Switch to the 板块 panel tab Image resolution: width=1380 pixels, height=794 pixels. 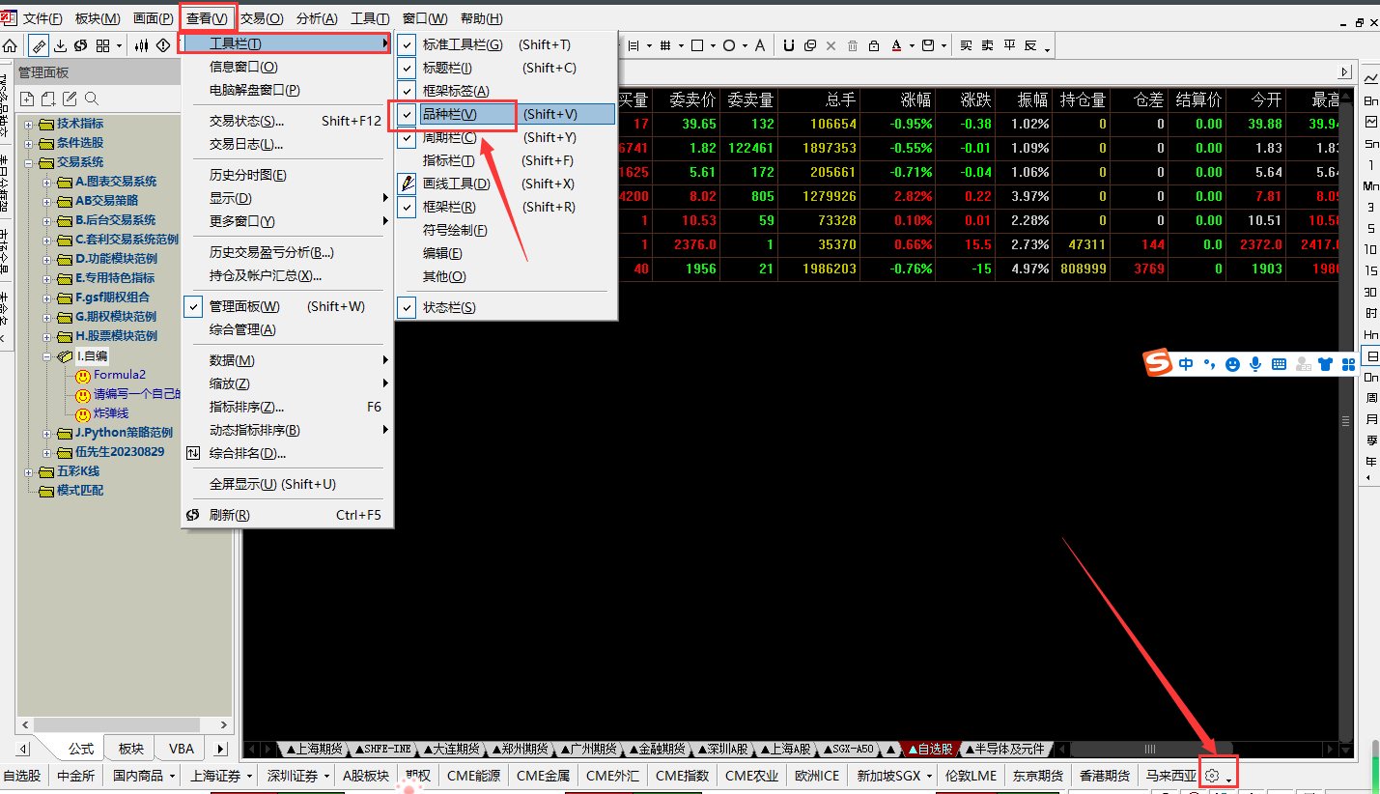(x=131, y=749)
